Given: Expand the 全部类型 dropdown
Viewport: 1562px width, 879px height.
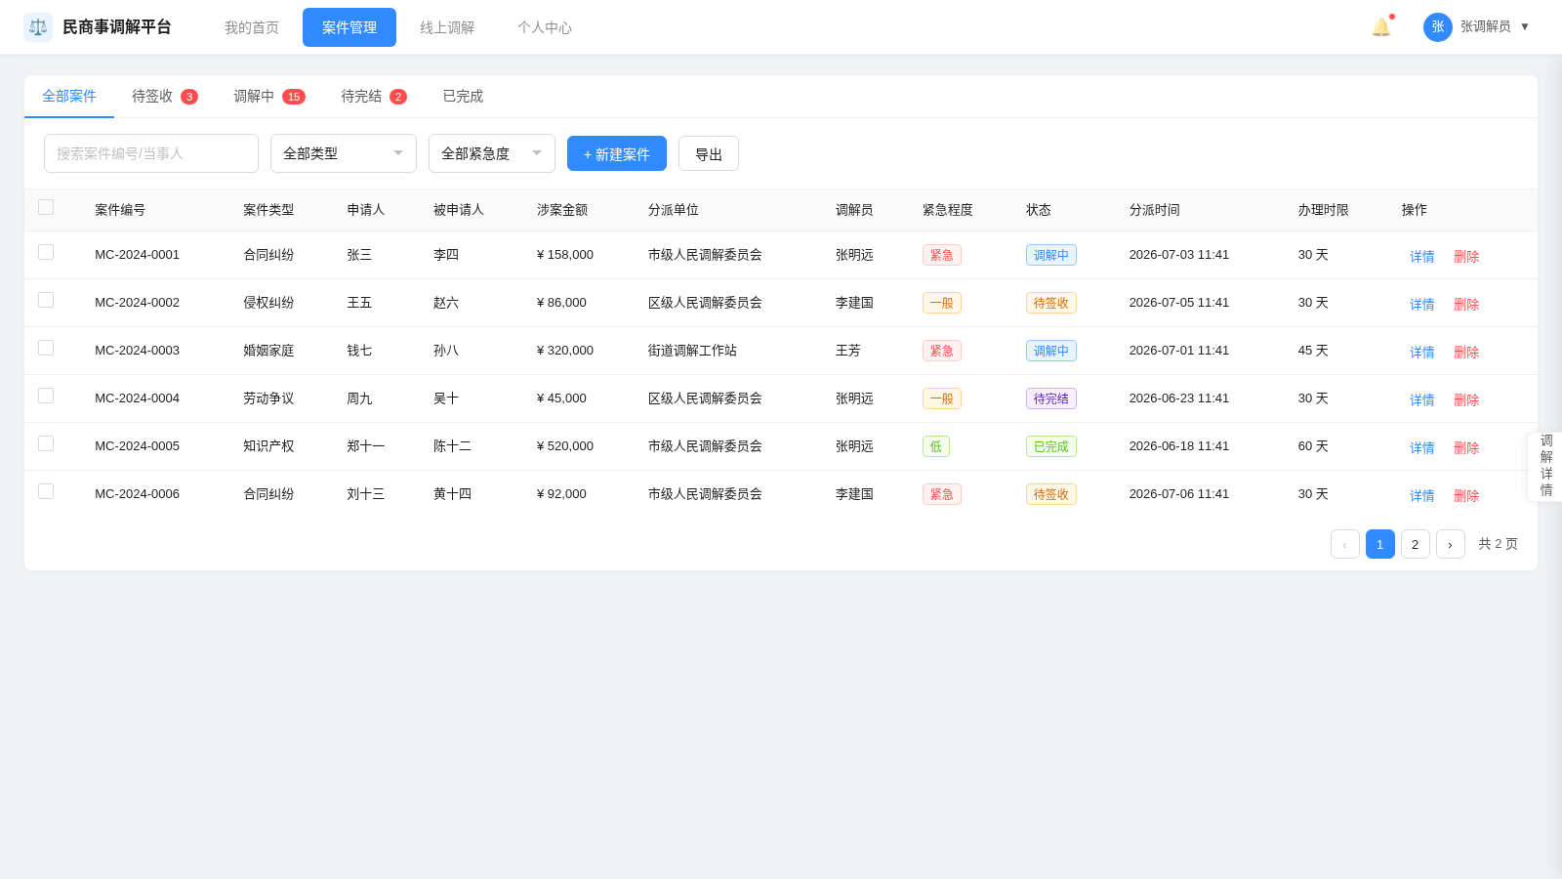Looking at the screenshot, I should click(344, 153).
